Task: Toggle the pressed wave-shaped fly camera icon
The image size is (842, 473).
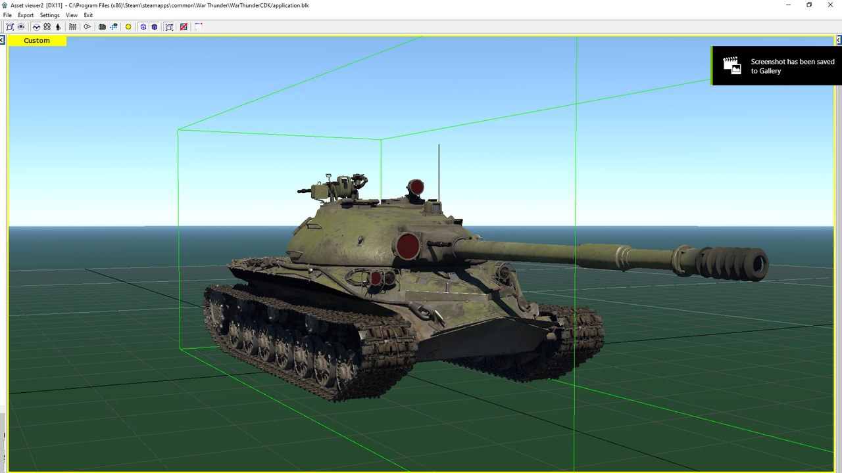Action: (36, 27)
